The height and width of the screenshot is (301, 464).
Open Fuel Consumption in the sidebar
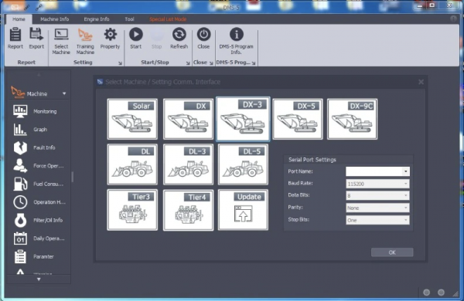pyautogui.click(x=39, y=184)
